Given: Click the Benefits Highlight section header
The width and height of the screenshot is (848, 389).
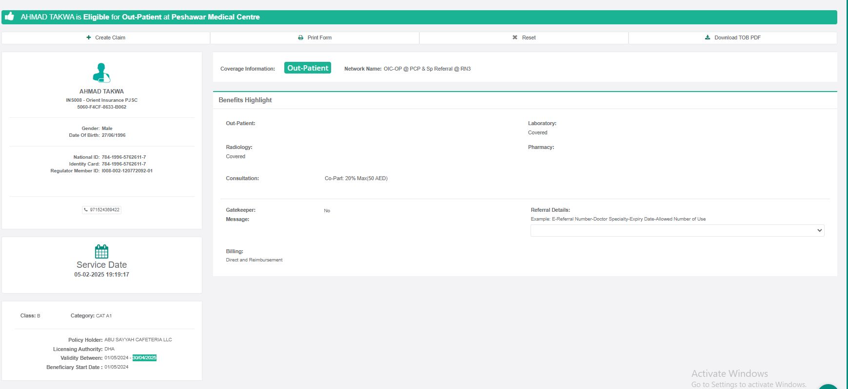Looking at the screenshot, I should [245, 100].
